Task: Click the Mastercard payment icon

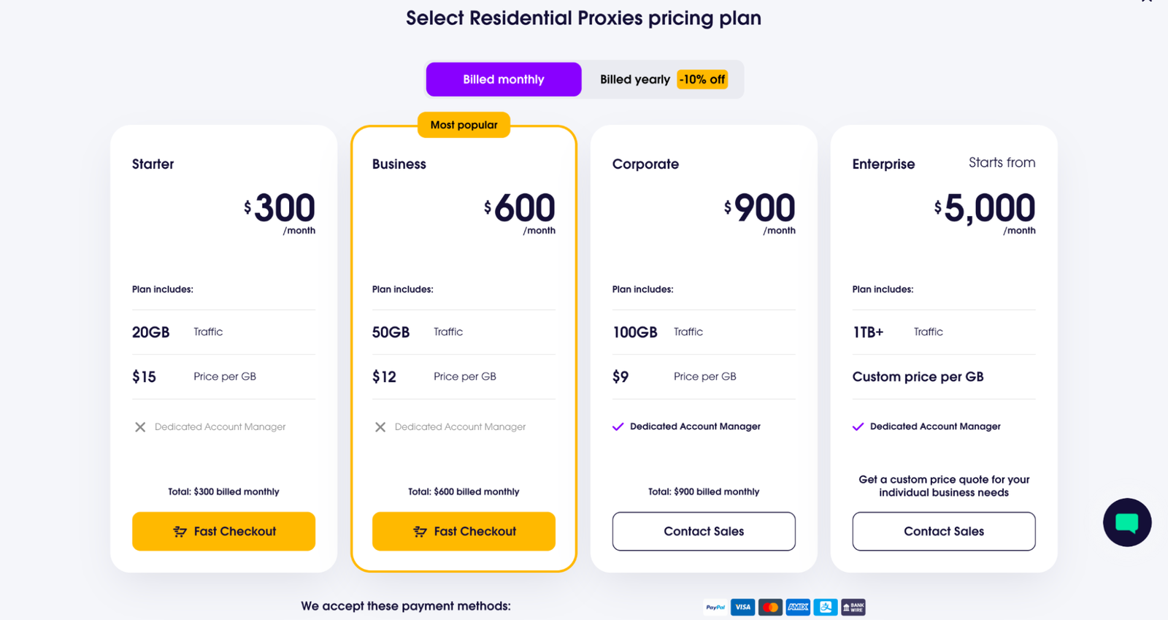Action: point(770,607)
